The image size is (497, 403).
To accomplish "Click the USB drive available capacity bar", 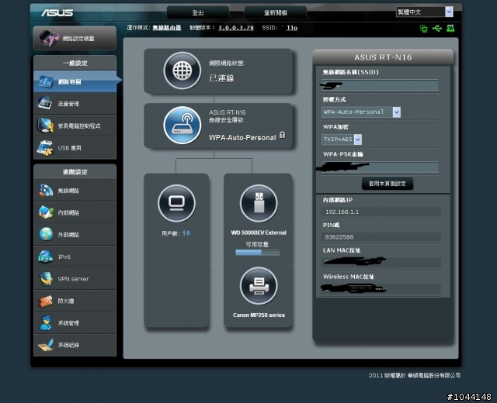I will [257, 253].
